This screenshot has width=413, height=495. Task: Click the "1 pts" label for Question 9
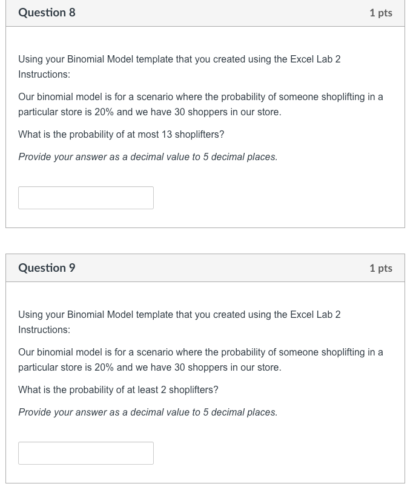pos(380,268)
